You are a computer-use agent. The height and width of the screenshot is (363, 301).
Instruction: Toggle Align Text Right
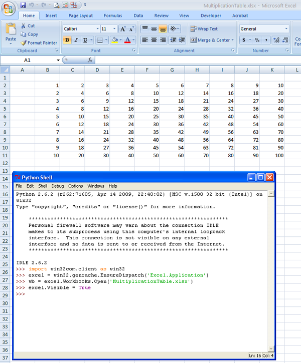[163, 40]
